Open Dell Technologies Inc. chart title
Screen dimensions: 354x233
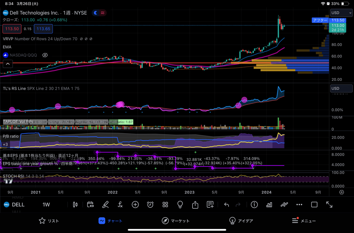(x=48, y=13)
